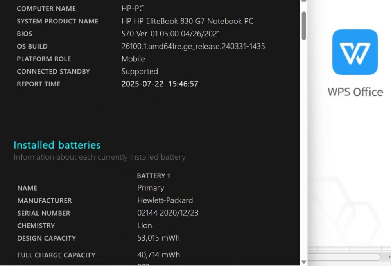
Task: Click the battery name value Primary
Action: tap(151, 188)
